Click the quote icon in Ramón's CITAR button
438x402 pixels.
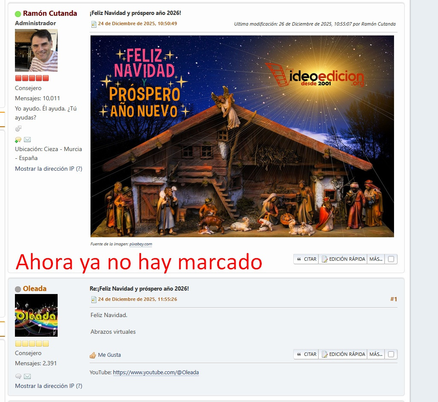click(x=299, y=259)
